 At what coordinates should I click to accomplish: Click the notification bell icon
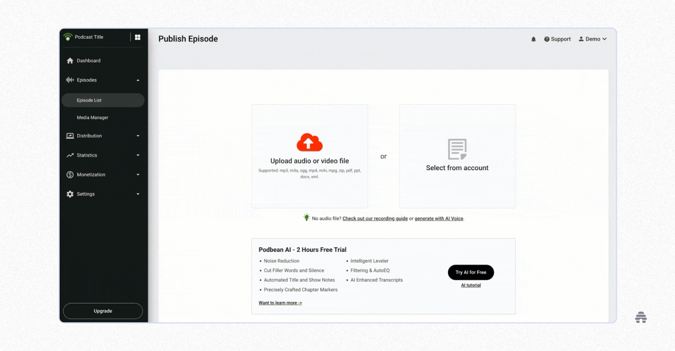pyautogui.click(x=533, y=39)
